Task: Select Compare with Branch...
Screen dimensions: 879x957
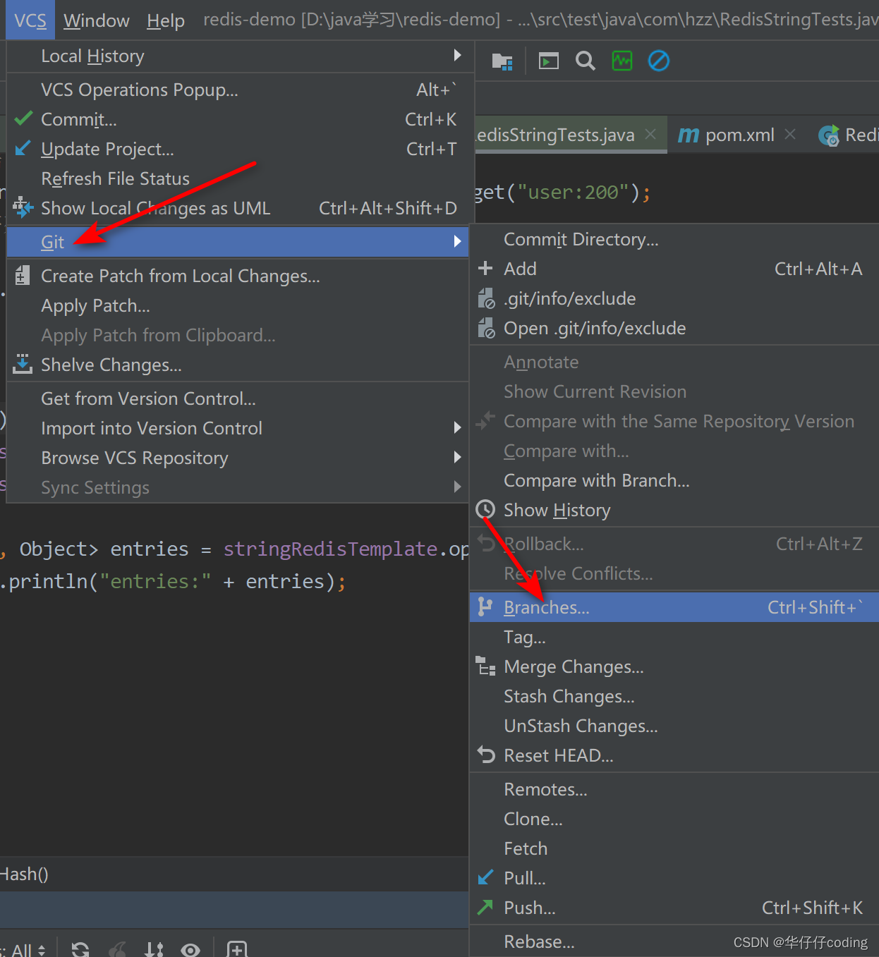Action: click(x=674, y=480)
